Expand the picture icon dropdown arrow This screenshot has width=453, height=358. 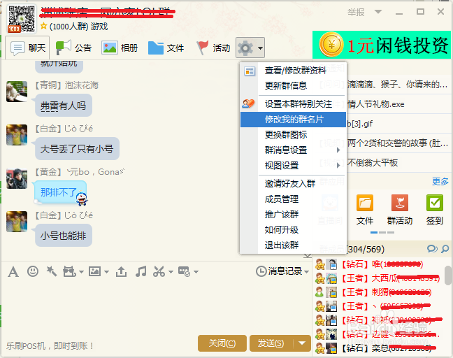pyautogui.click(x=106, y=272)
